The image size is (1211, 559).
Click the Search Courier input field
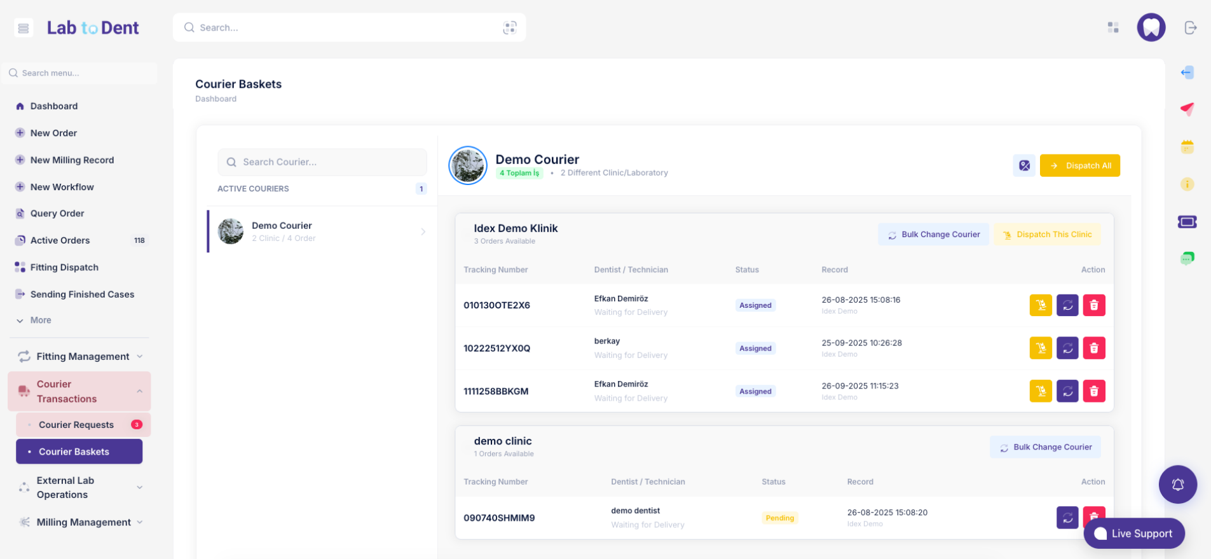point(322,162)
